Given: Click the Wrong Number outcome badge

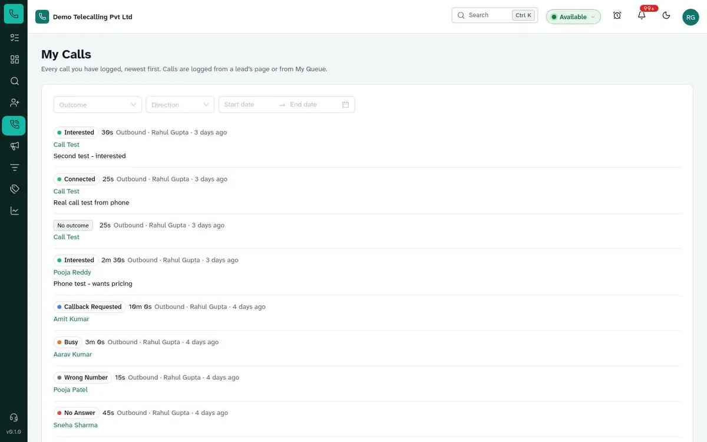Looking at the screenshot, I should click(82, 378).
